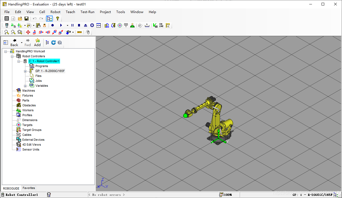Image resolution: width=342 pixels, height=198 pixels.
Task: Click the grid table icon in top toolbar
Action: 7,19
